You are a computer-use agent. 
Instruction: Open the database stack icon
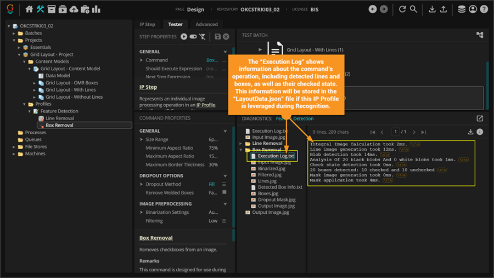(x=462, y=9)
